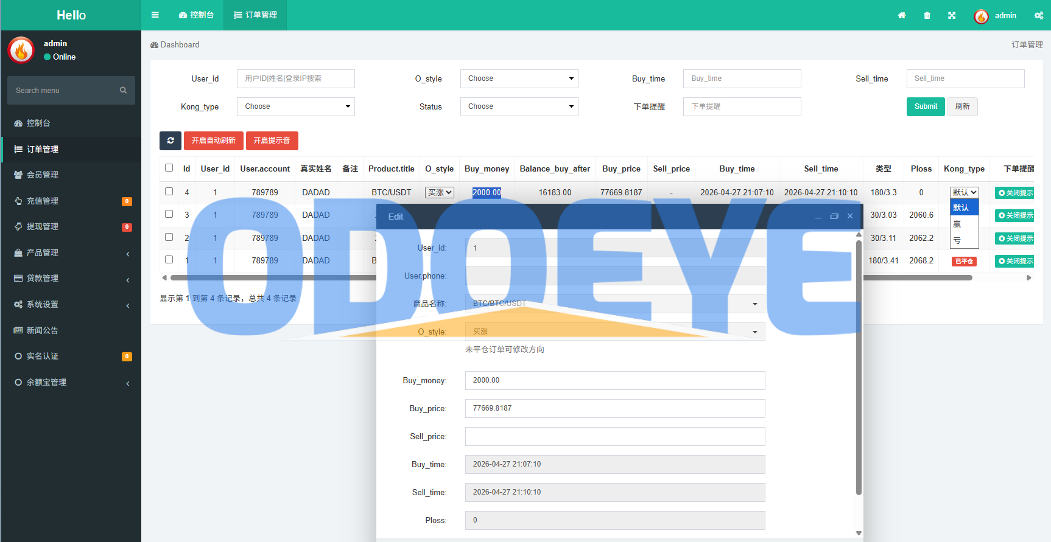The height and width of the screenshot is (542, 1051).
Task: Check the select-all checkbox in table header
Action: coord(169,168)
